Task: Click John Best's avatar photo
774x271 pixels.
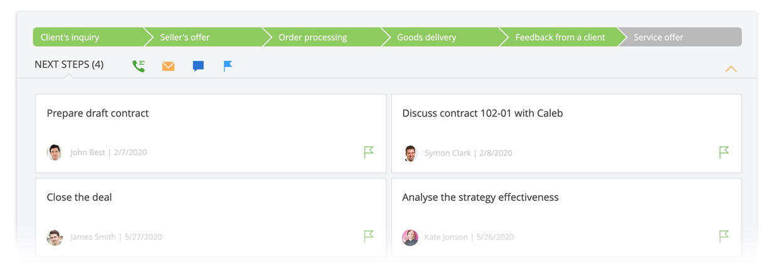Action: [55, 152]
